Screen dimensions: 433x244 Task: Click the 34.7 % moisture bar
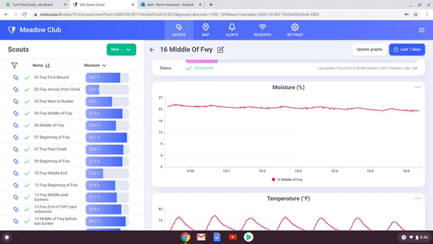point(107,78)
